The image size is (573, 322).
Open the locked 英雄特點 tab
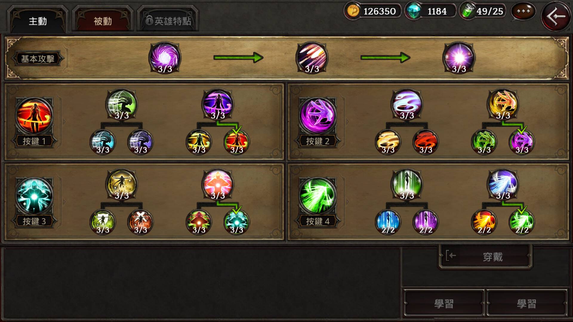pos(168,20)
